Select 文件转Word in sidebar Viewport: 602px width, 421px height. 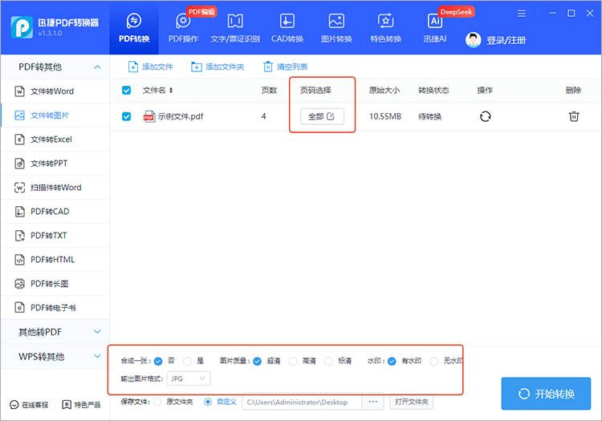pyautogui.click(x=55, y=91)
